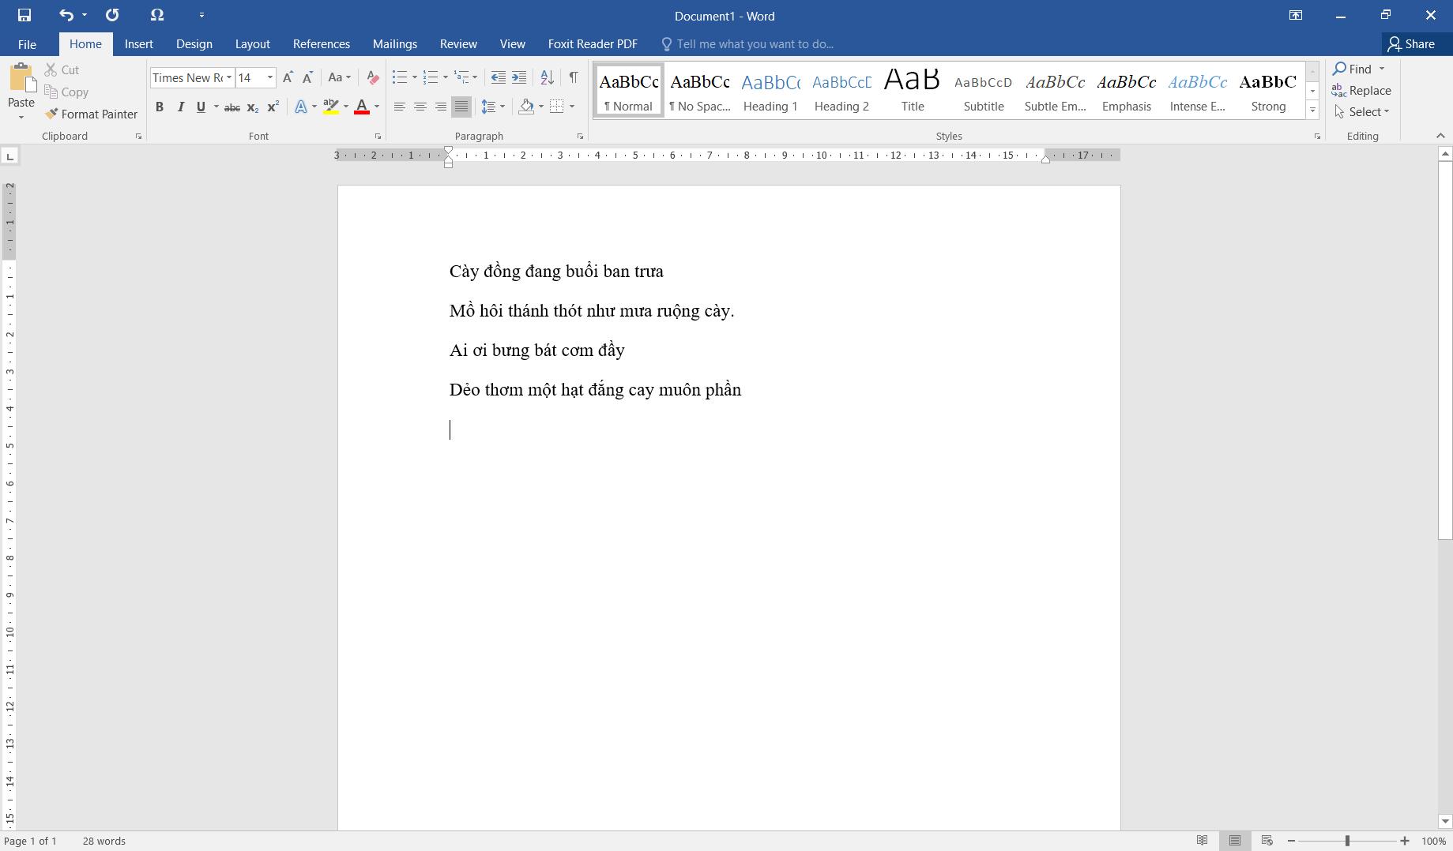Toggle Bold formatting
1453x851 pixels.
coord(160,107)
